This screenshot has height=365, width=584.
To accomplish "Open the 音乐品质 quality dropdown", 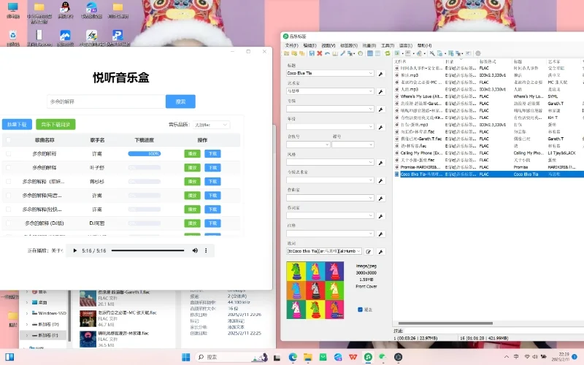I will click(x=211, y=125).
